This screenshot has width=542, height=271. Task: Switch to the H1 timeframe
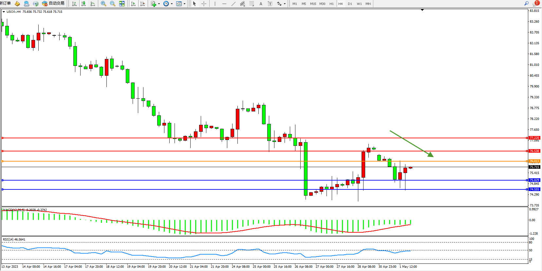point(331,4)
